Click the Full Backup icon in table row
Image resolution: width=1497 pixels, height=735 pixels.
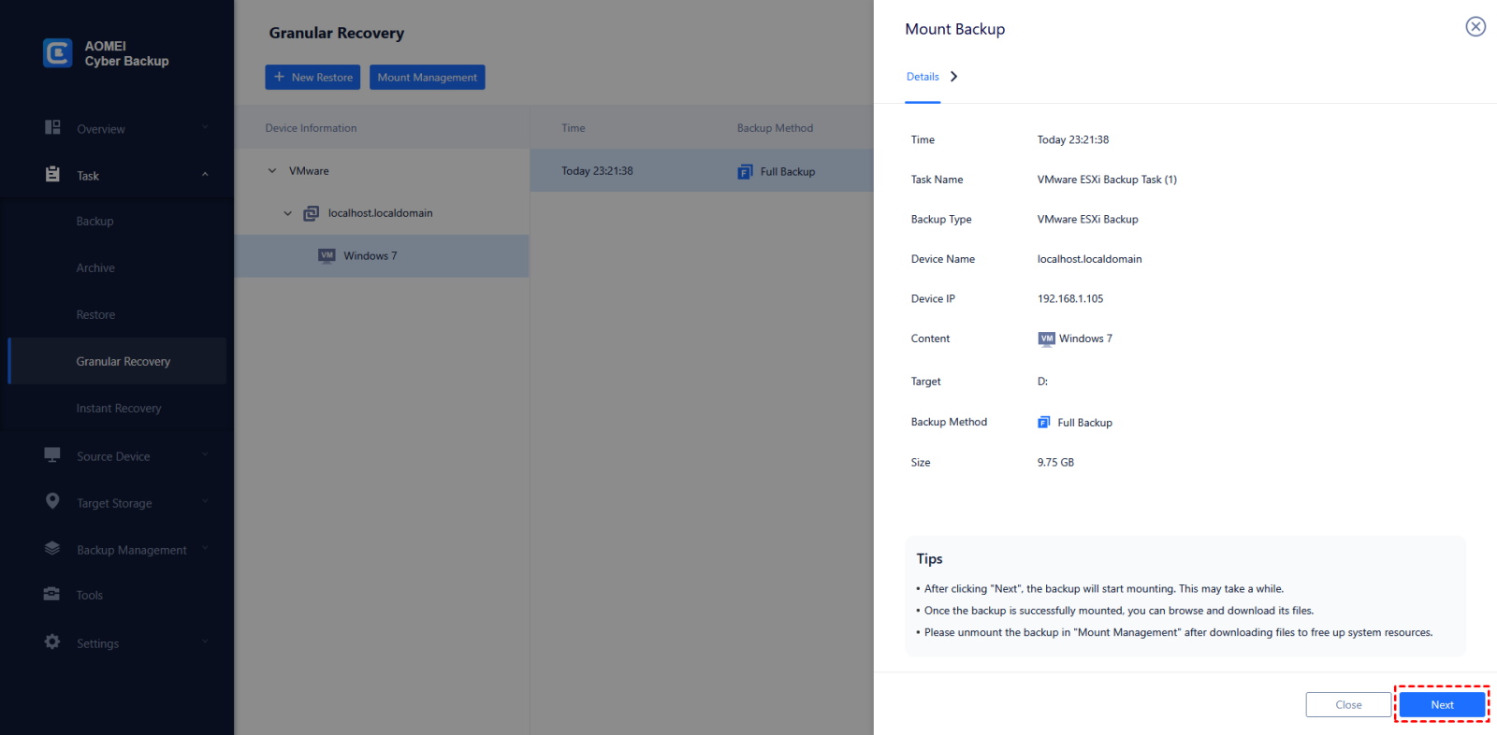click(745, 172)
